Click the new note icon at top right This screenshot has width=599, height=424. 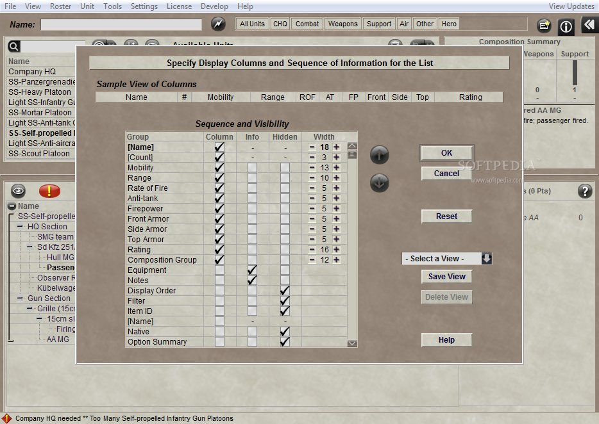click(544, 26)
